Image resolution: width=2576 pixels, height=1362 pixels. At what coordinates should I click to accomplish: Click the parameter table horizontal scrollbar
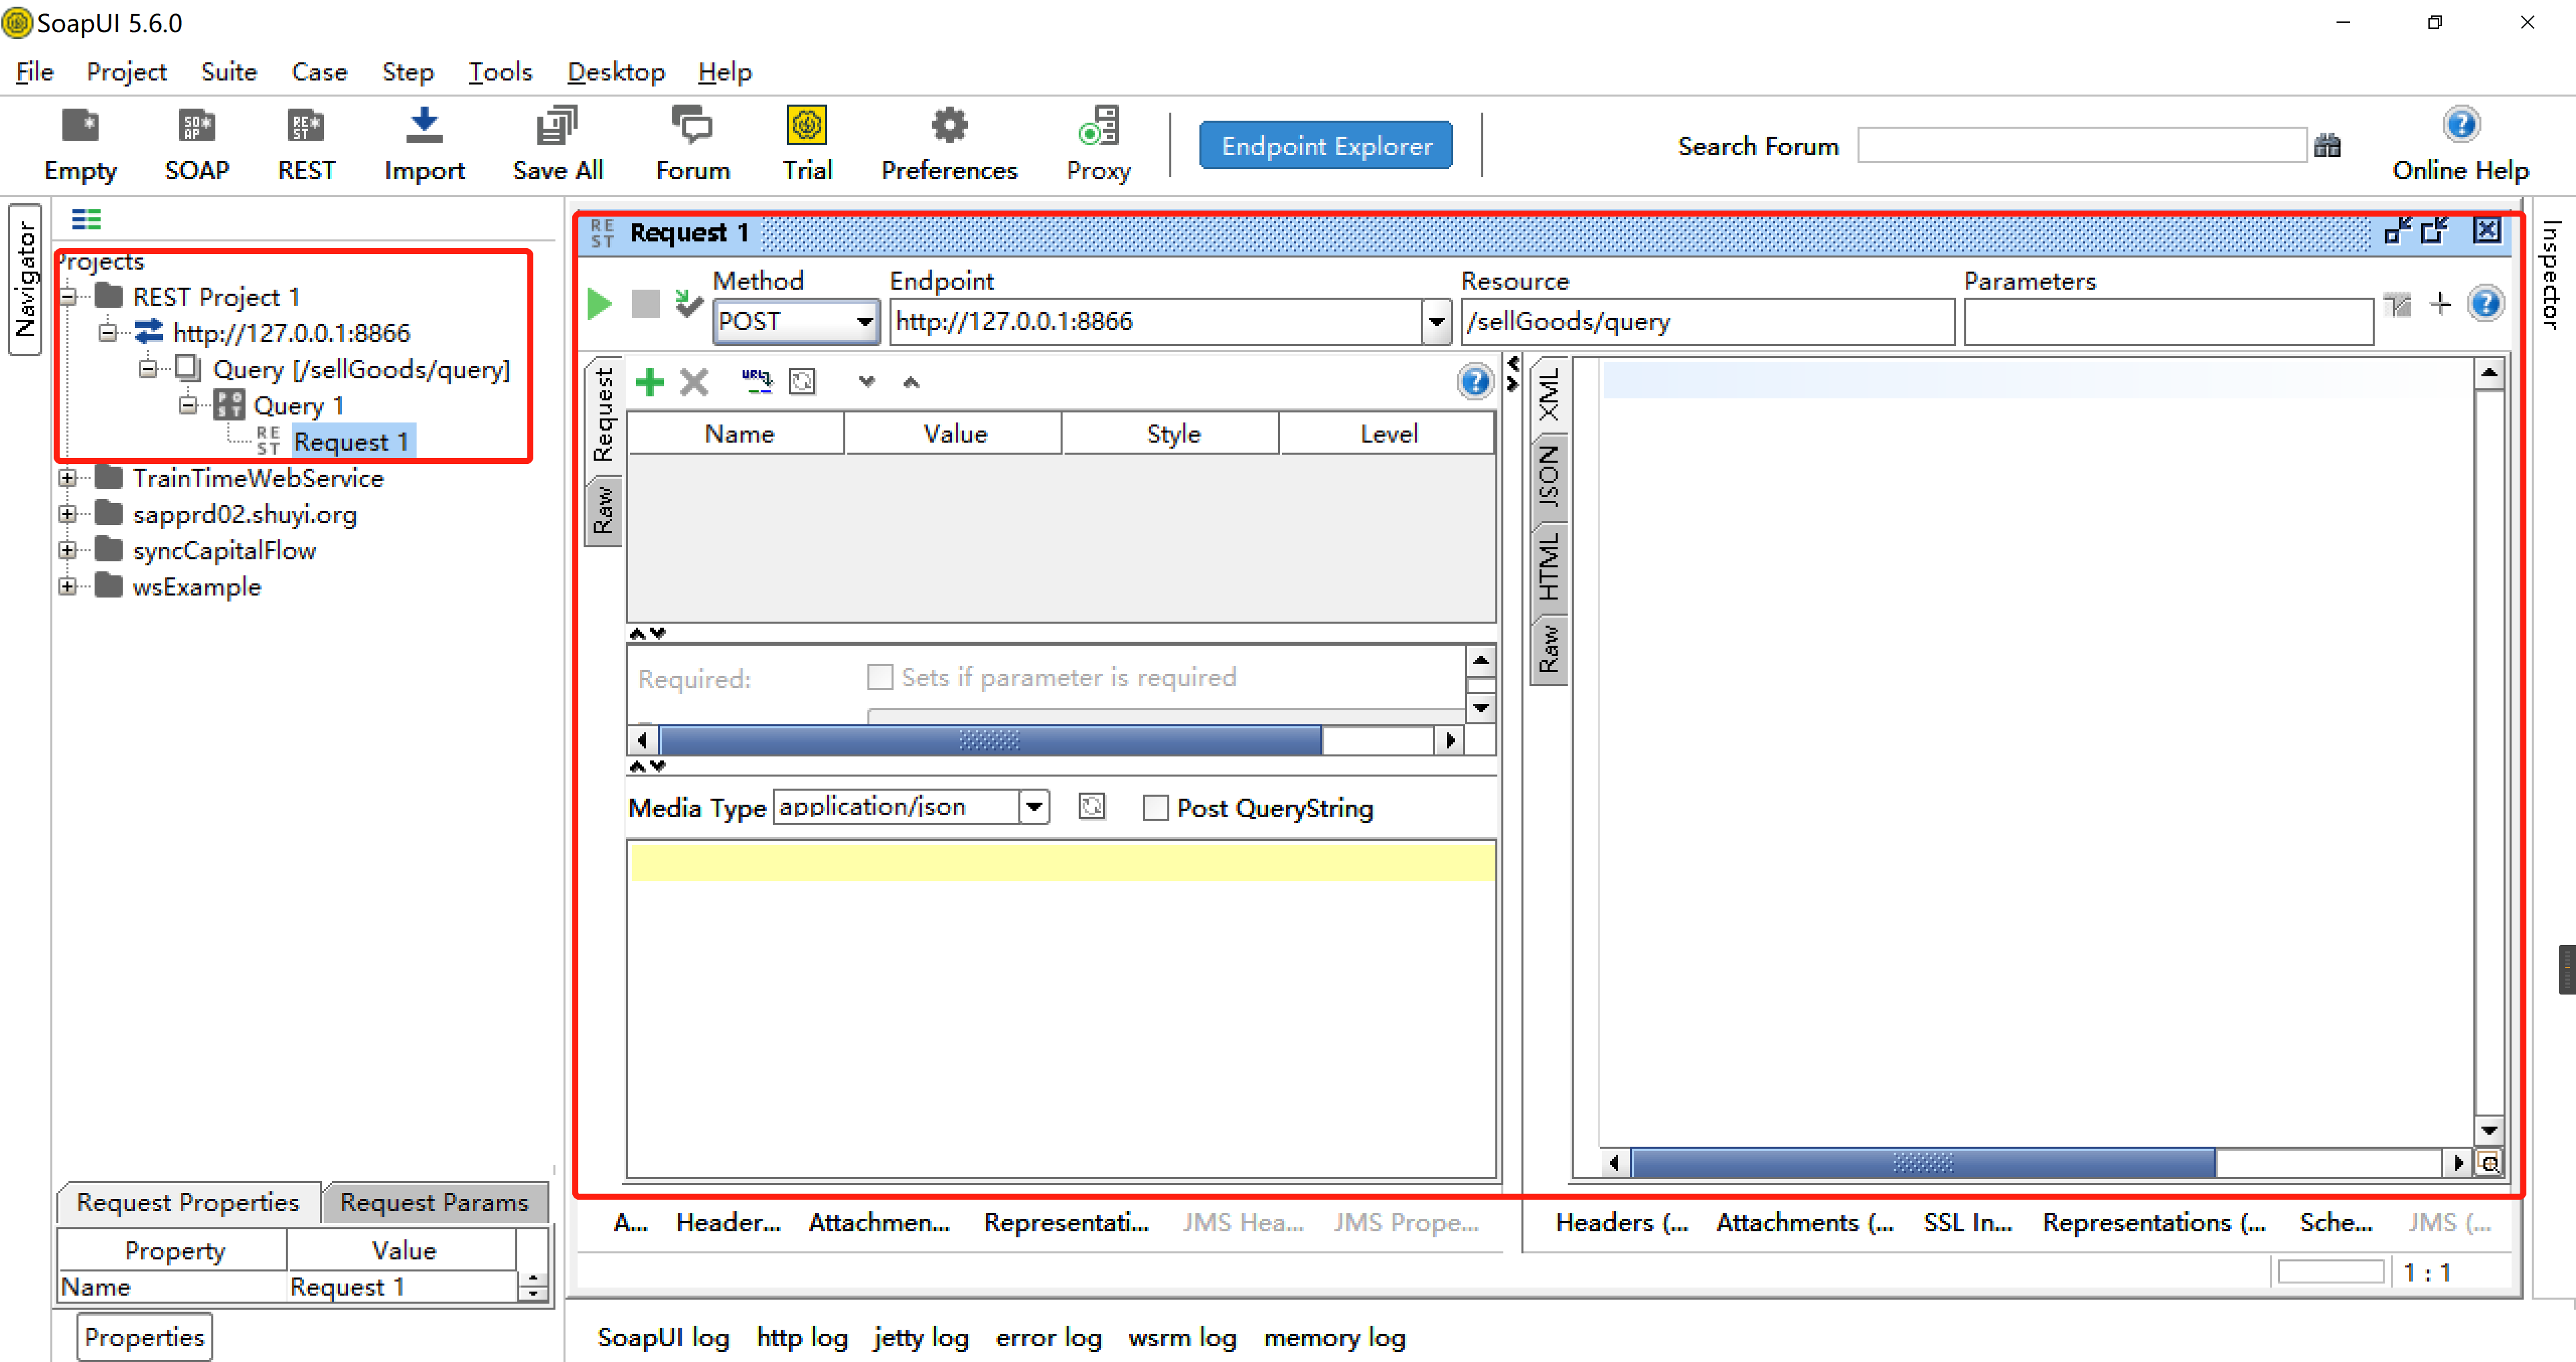click(x=988, y=741)
